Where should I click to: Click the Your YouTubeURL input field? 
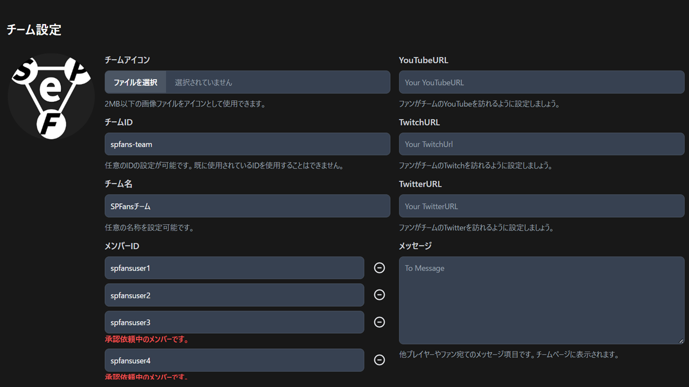(542, 82)
